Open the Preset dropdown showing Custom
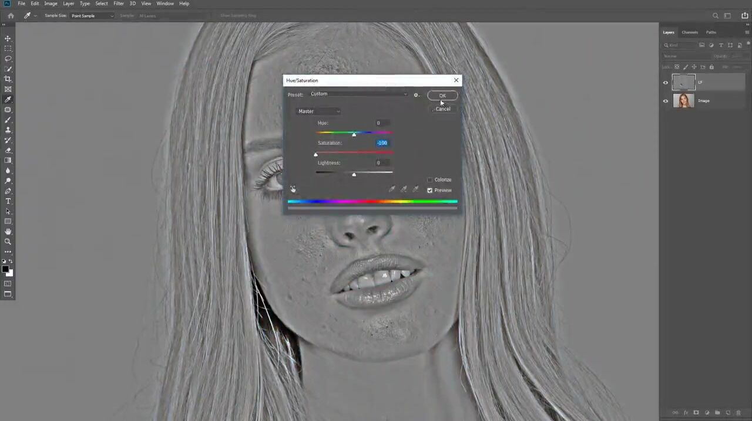The width and height of the screenshot is (752, 421). coord(358,94)
